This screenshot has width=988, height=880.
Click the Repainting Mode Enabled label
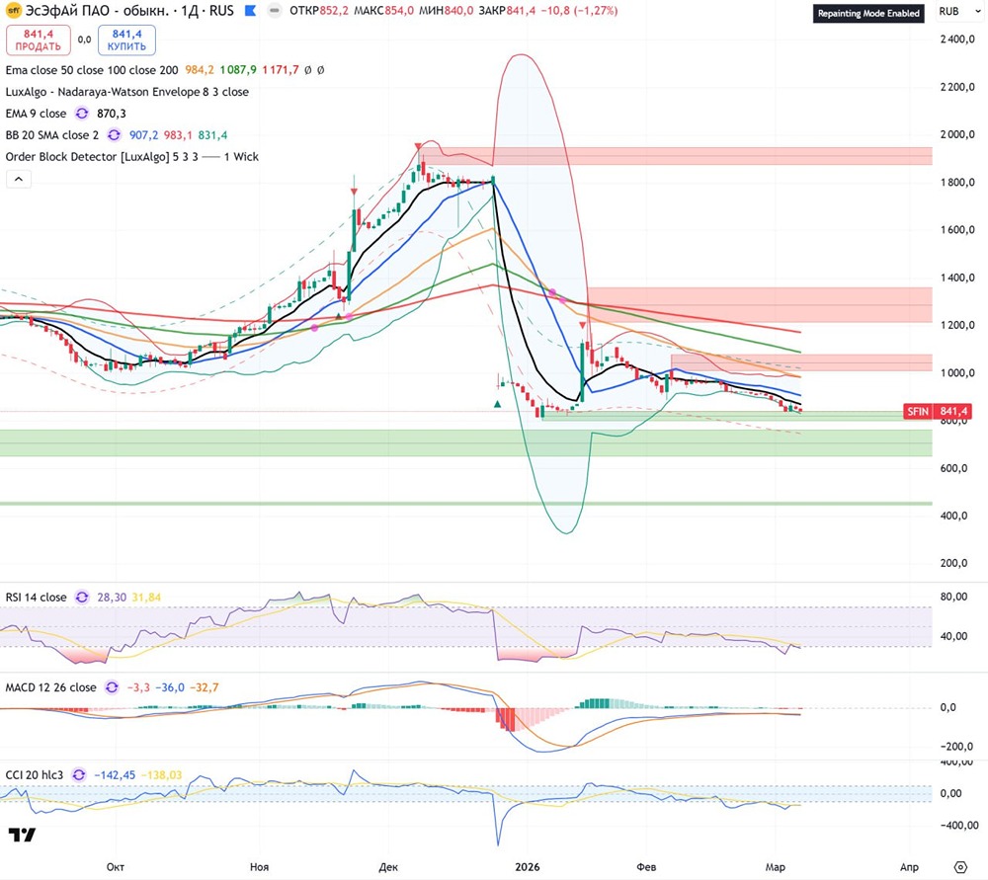pyautogui.click(x=868, y=13)
